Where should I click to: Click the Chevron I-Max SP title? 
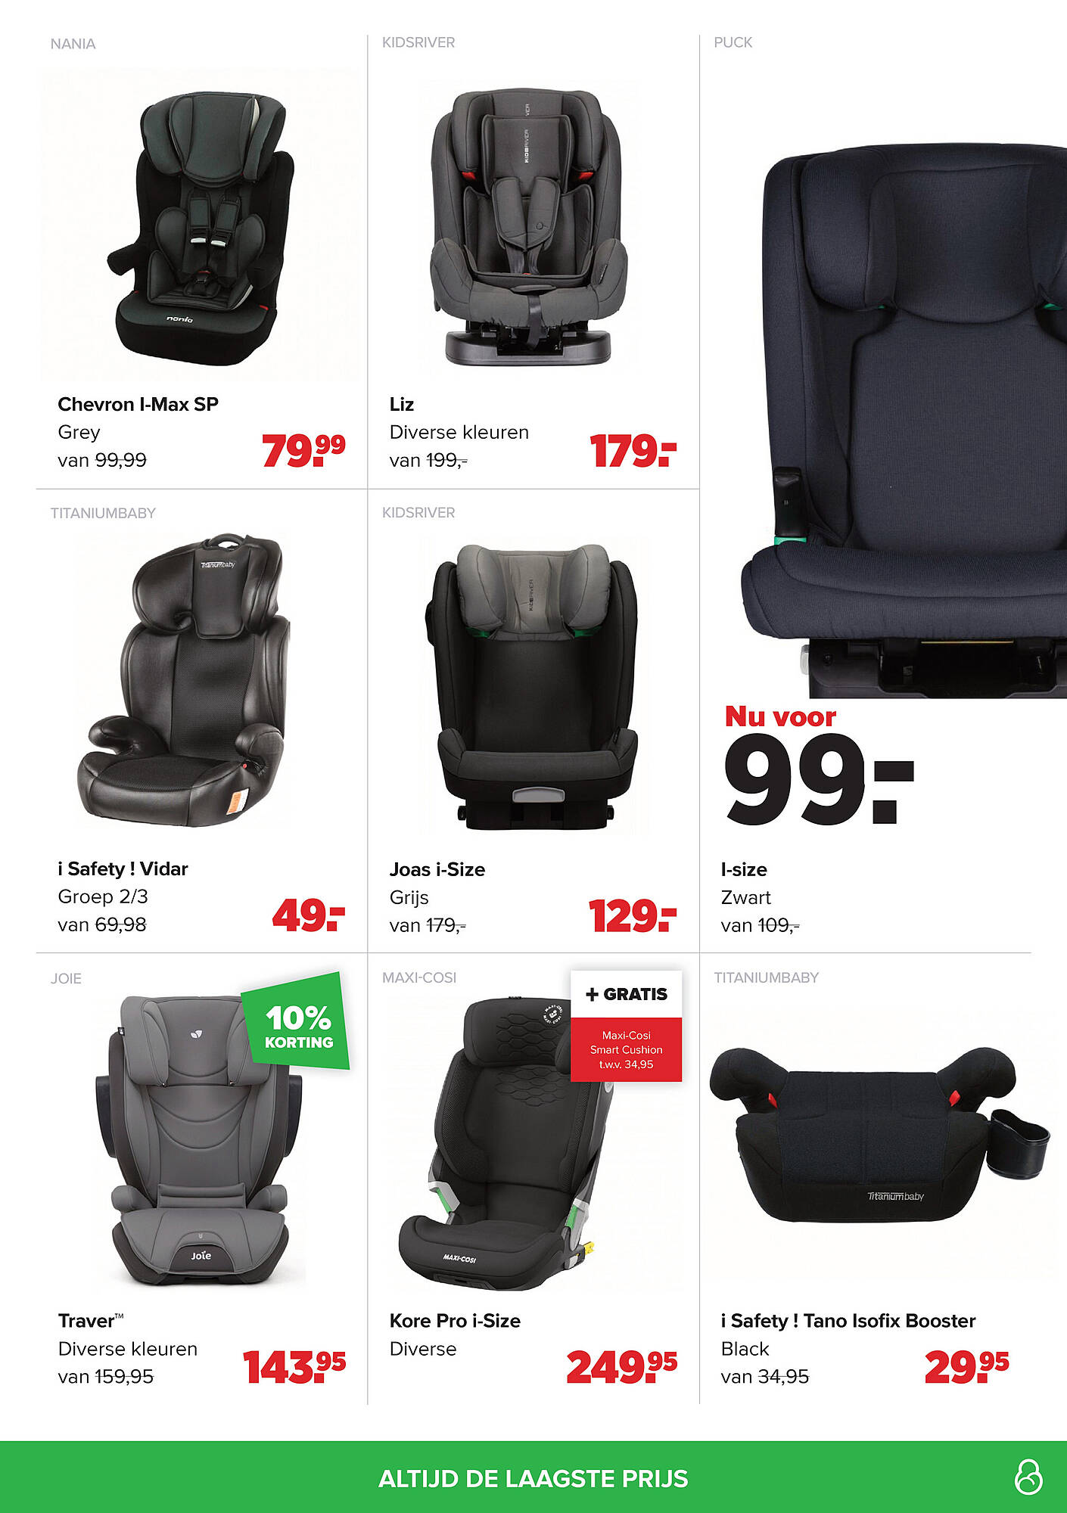138,404
